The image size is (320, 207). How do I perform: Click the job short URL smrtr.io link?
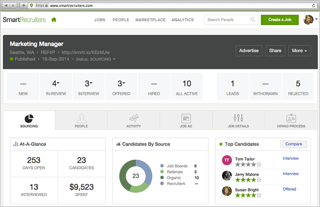[86, 52]
